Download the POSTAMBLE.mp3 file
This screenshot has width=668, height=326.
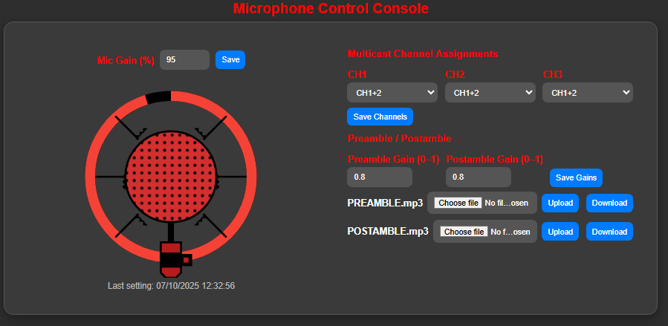tap(609, 232)
